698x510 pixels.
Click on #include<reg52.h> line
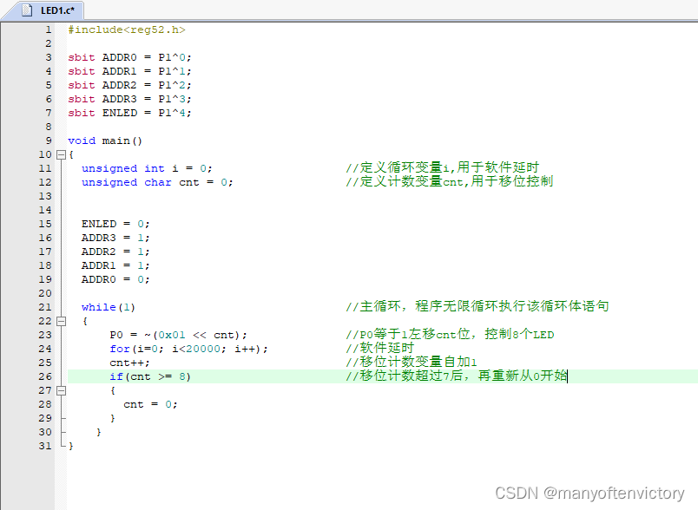(127, 29)
